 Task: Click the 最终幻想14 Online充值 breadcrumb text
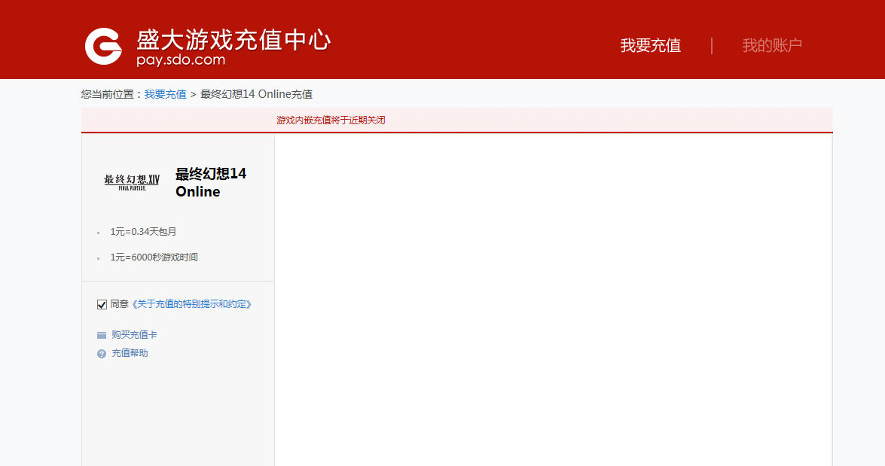256,94
